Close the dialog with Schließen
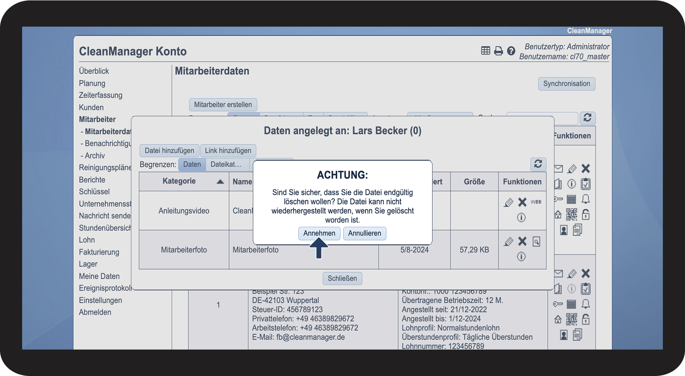685x376 pixels. click(x=342, y=278)
